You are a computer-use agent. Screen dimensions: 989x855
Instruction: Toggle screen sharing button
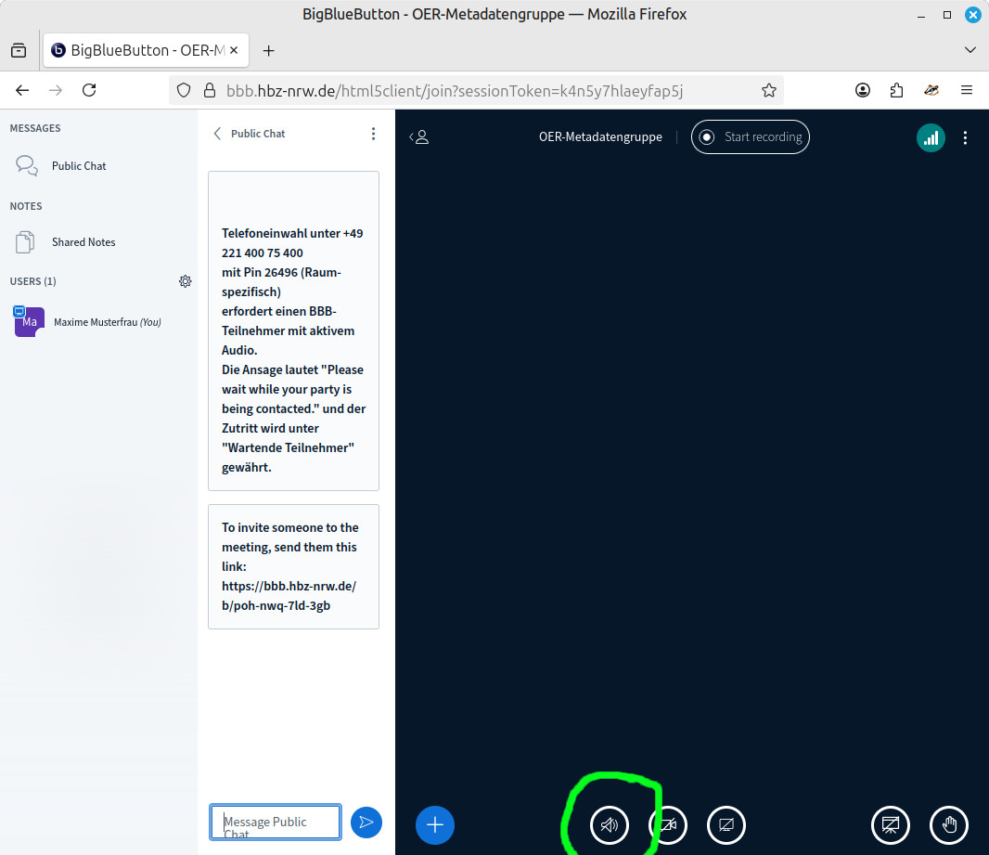point(726,824)
